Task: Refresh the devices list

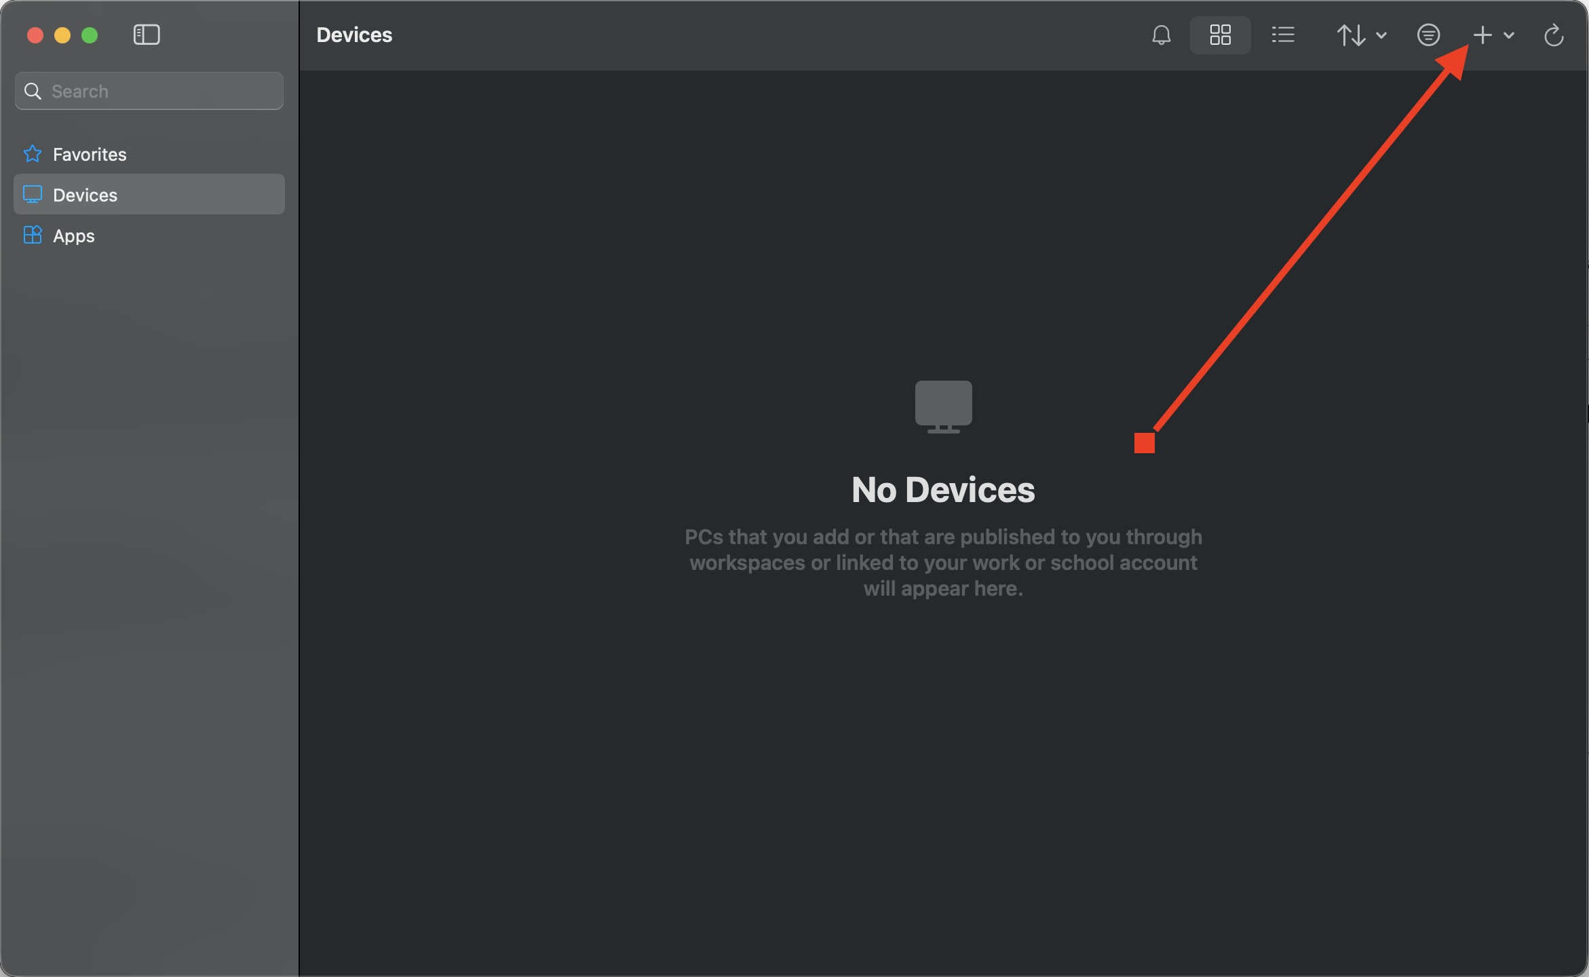Action: (1553, 35)
